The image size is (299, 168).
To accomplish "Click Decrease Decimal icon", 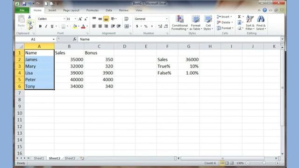I will 166,26.
